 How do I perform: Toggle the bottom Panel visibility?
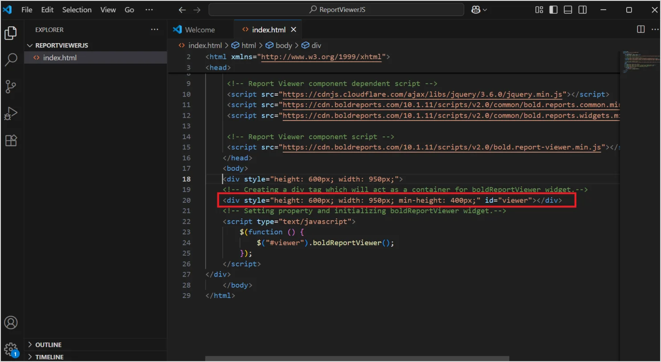point(567,9)
